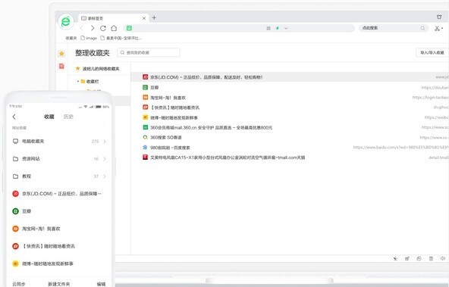This screenshot has height=287, width=449.
Task: Select the starred network favorites root item
Action: pyautogui.click(x=97, y=69)
